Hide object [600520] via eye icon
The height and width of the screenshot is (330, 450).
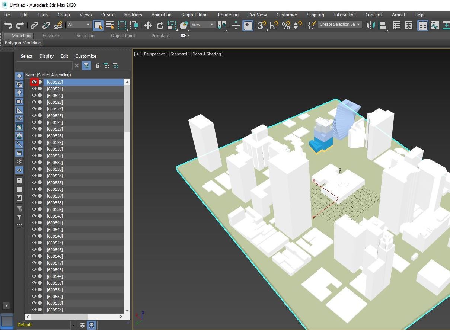(x=34, y=82)
